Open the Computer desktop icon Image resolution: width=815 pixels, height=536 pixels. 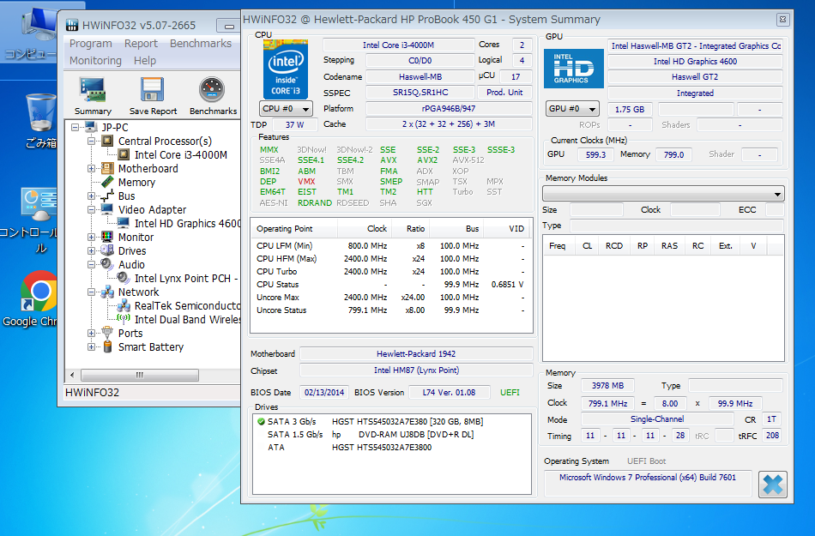(x=38, y=33)
